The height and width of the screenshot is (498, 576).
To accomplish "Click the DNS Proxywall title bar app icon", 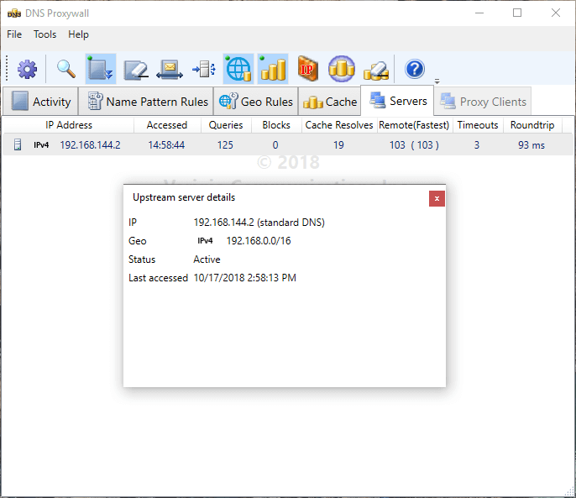I will pos(14,13).
